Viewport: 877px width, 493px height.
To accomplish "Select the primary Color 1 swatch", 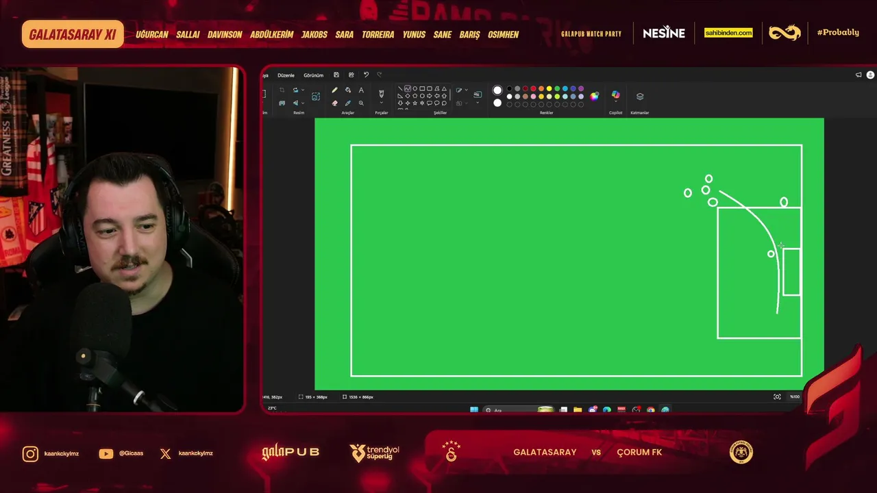I will [497, 90].
